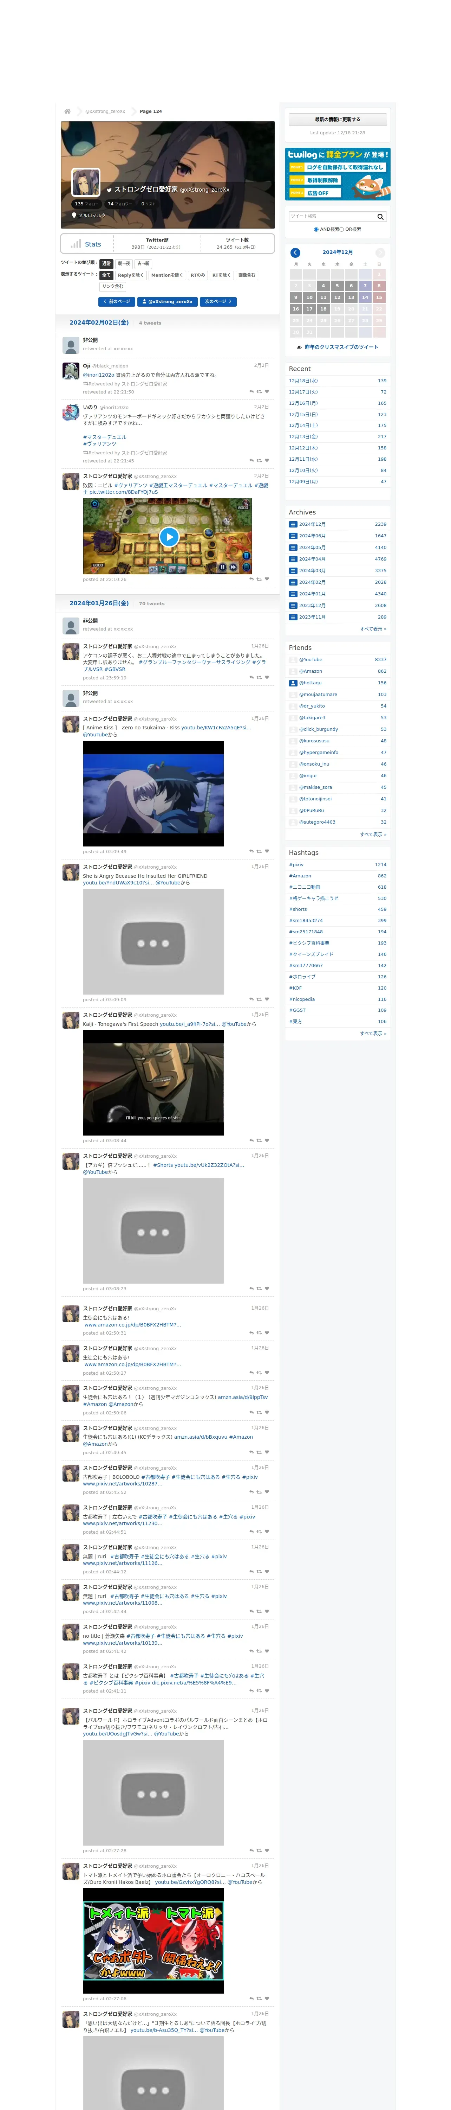
Task: Play the Master Duel video
Action: 169,537
